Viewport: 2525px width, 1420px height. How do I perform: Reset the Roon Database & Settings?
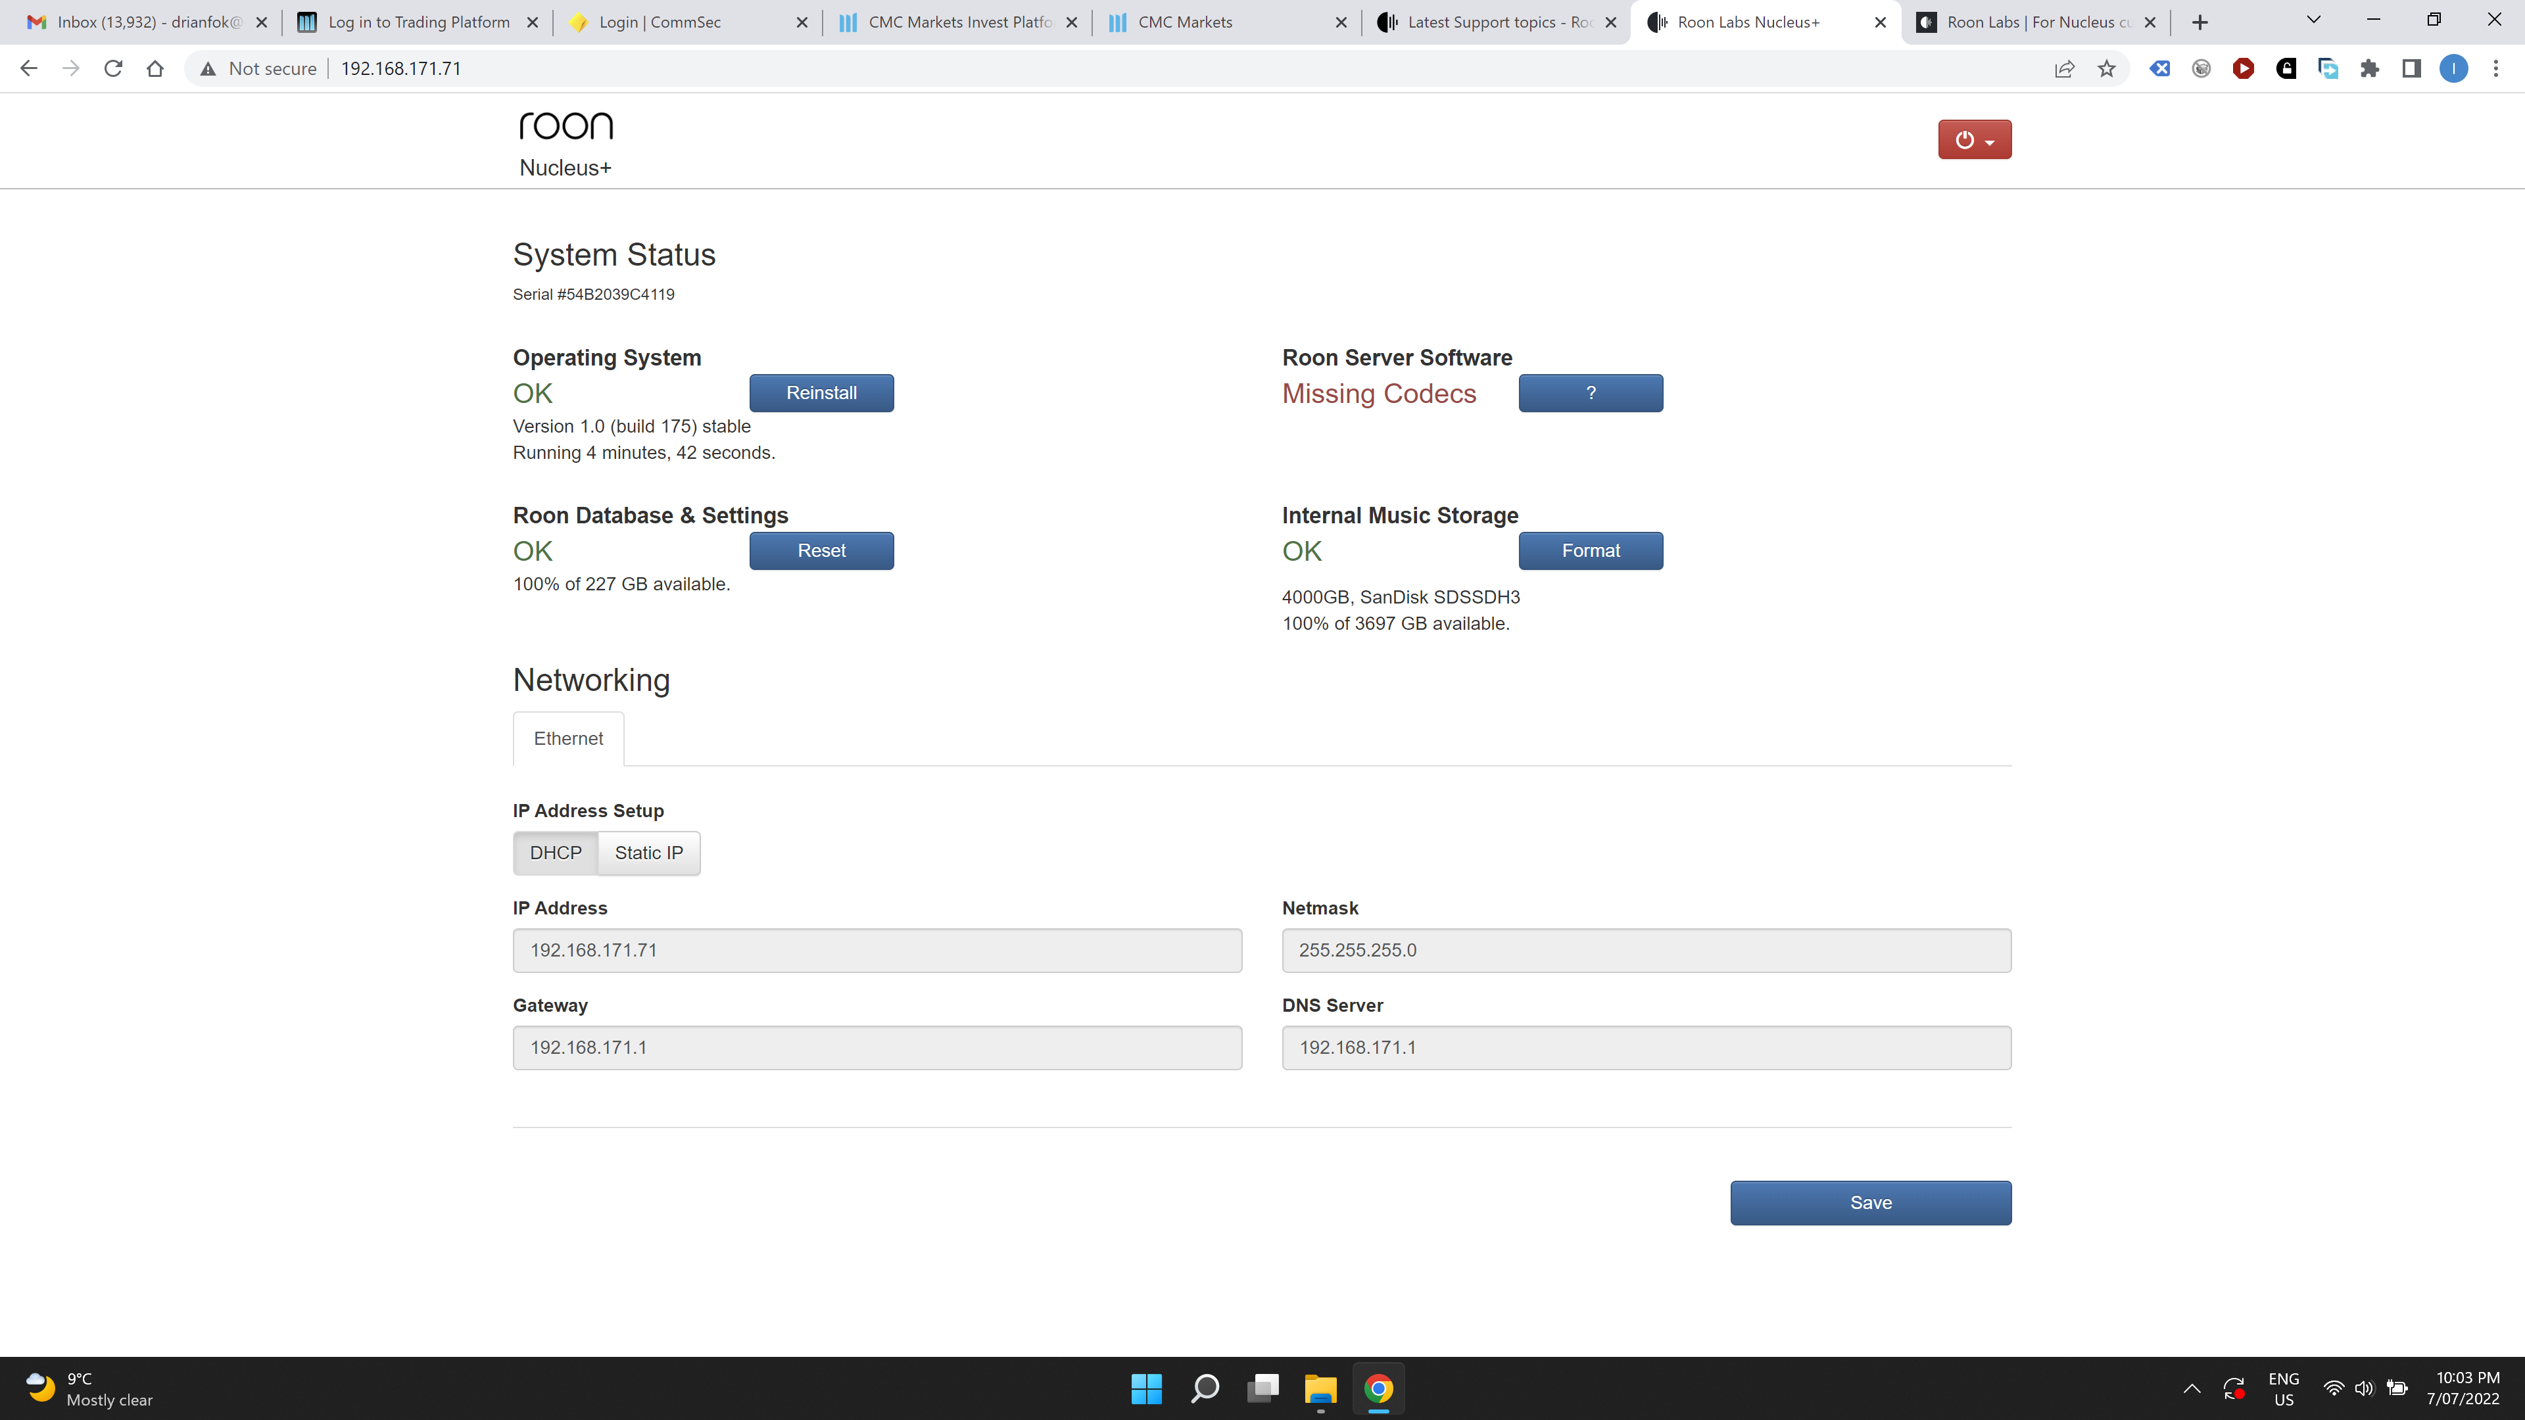point(821,551)
